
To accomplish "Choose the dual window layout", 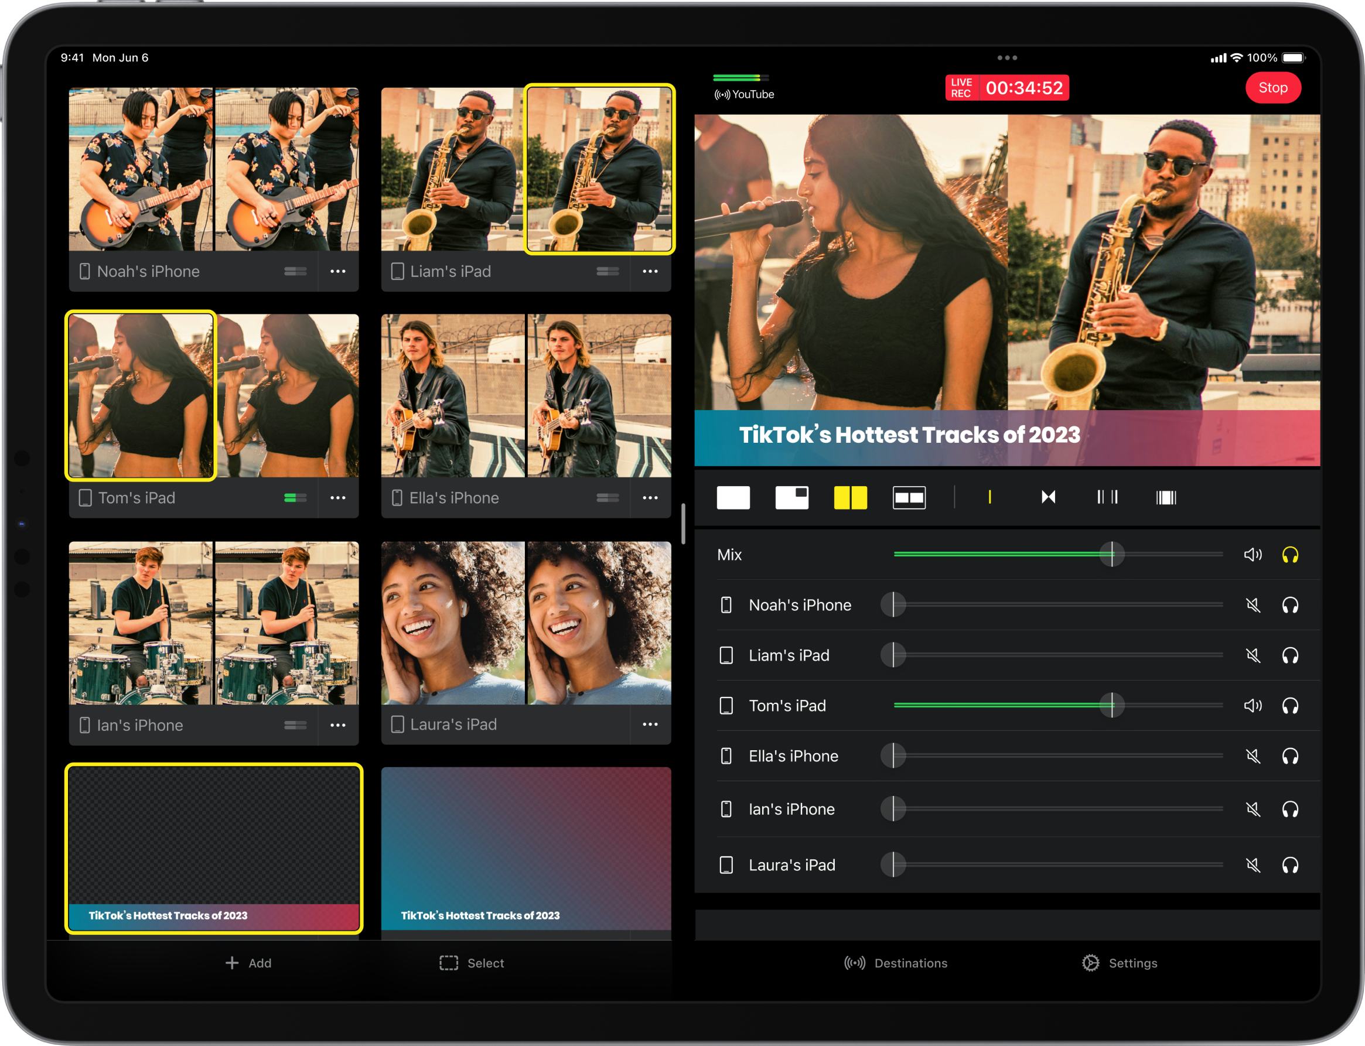I will pyautogui.click(x=910, y=497).
